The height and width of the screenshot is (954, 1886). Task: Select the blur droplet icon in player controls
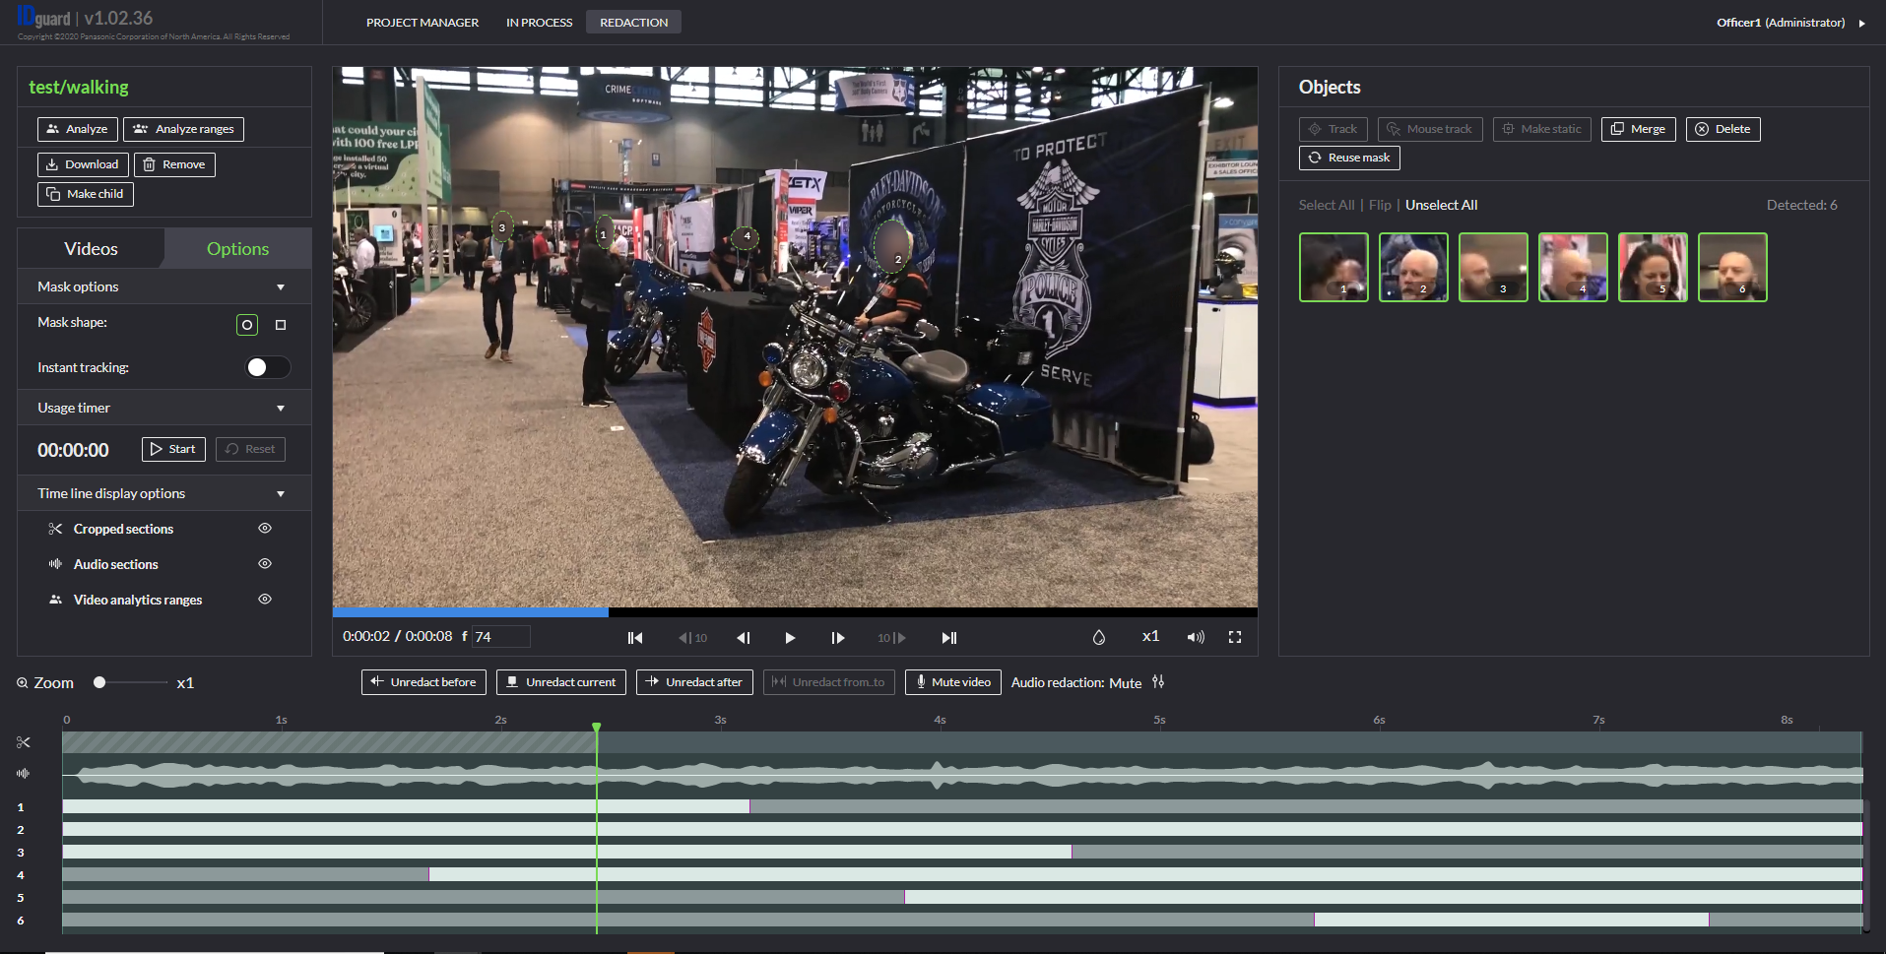coord(1098,637)
